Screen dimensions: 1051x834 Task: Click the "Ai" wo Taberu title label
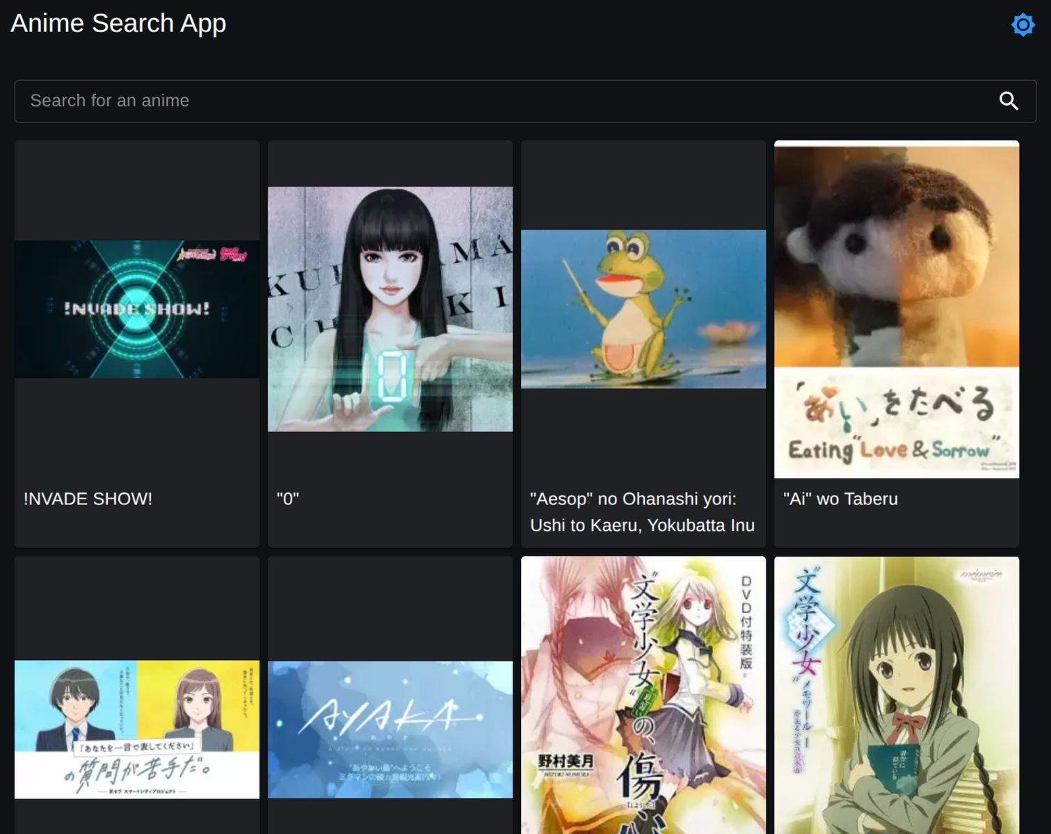840,499
